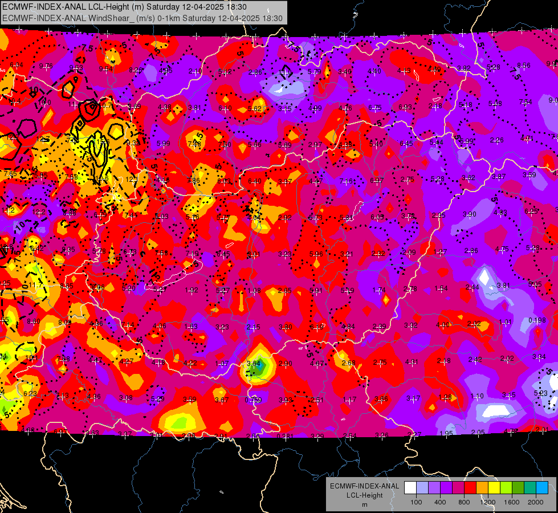Click the wind shear value 0.198

pyautogui.click(x=537, y=320)
